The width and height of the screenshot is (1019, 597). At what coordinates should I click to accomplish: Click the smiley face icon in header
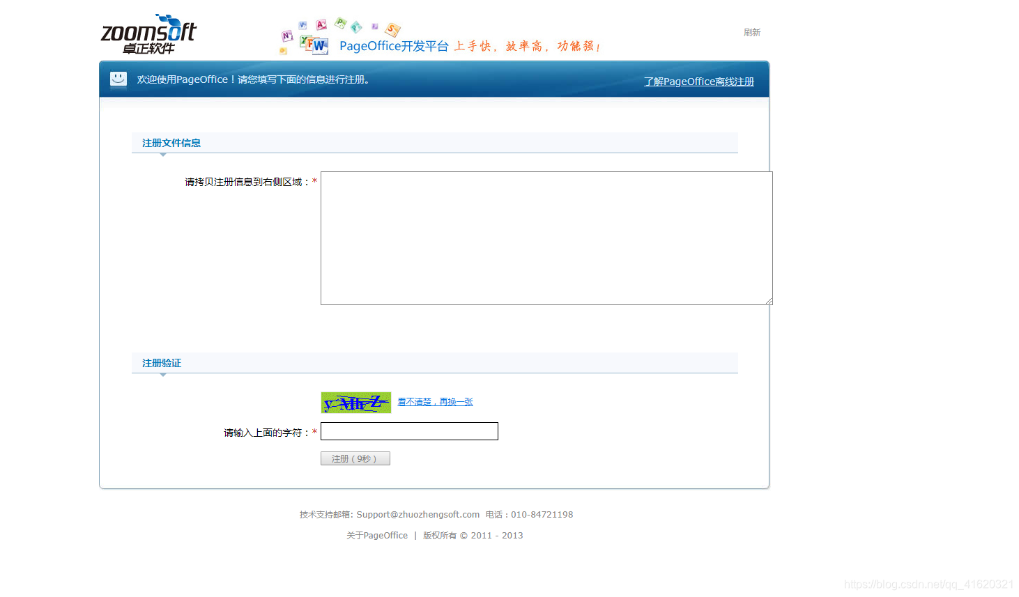click(x=118, y=79)
